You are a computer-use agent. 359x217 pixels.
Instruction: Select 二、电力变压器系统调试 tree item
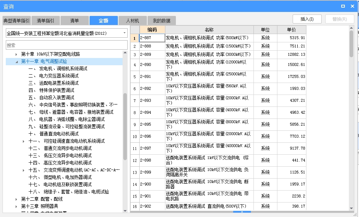[53, 76]
